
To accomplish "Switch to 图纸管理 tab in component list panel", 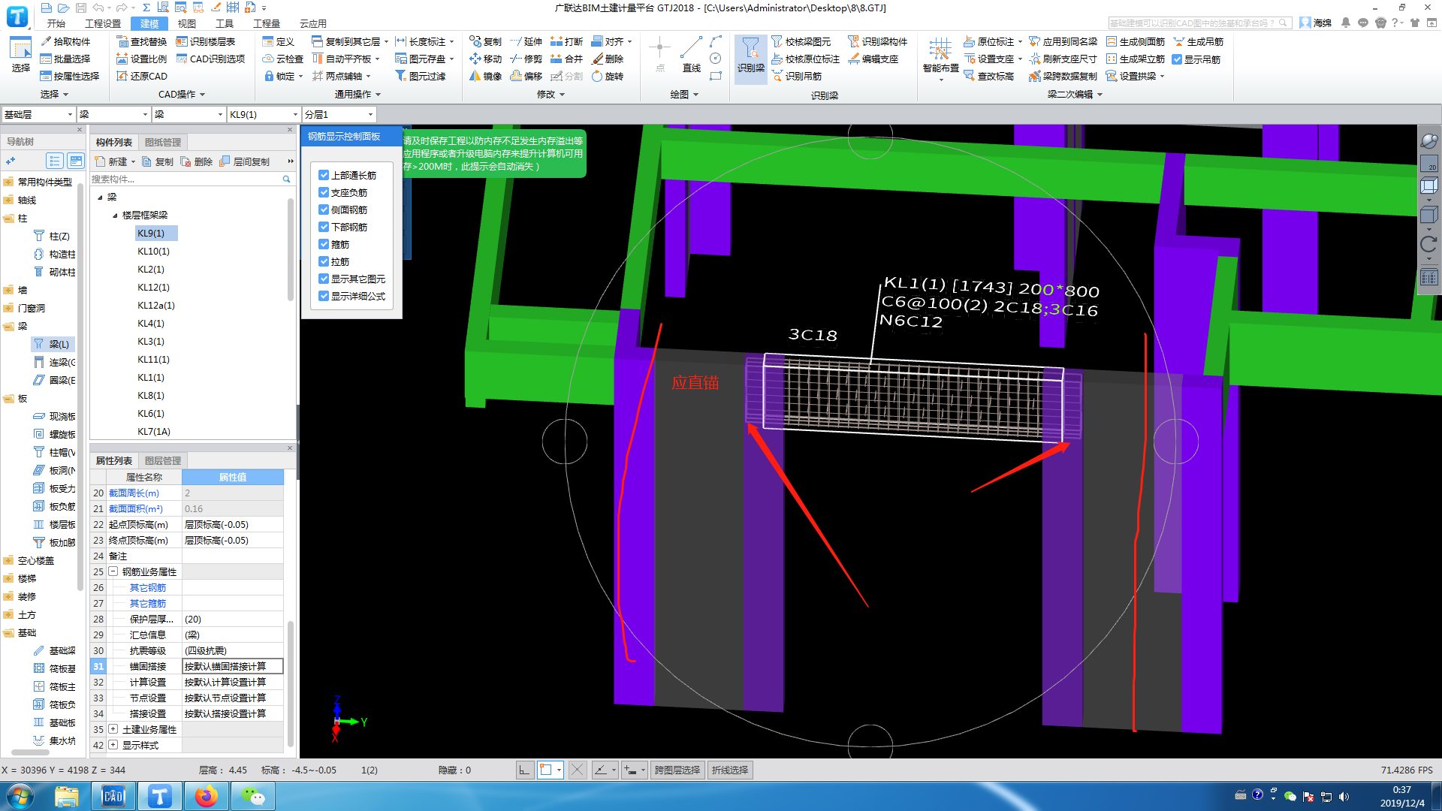I will coord(163,142).
